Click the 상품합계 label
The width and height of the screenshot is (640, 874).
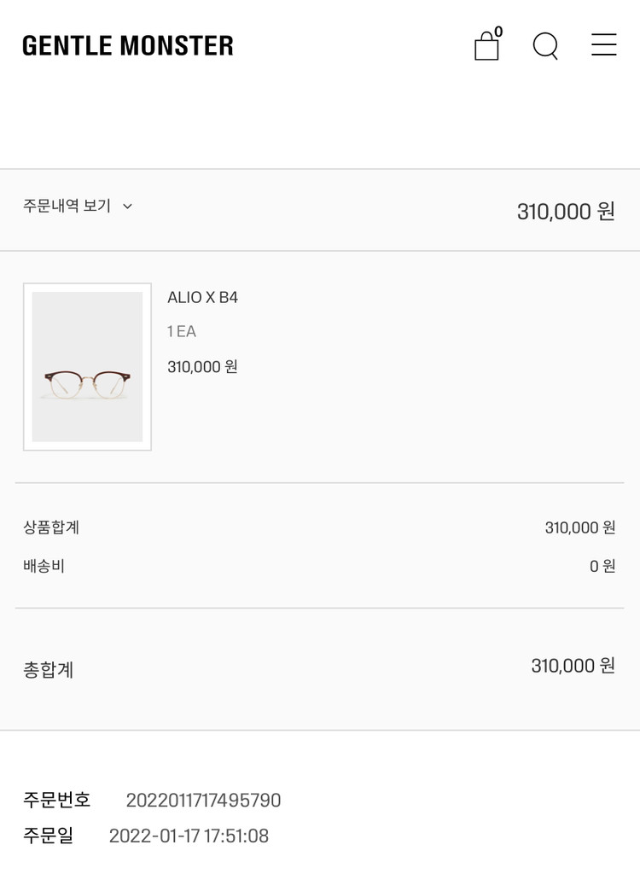[x=51, y=527]
